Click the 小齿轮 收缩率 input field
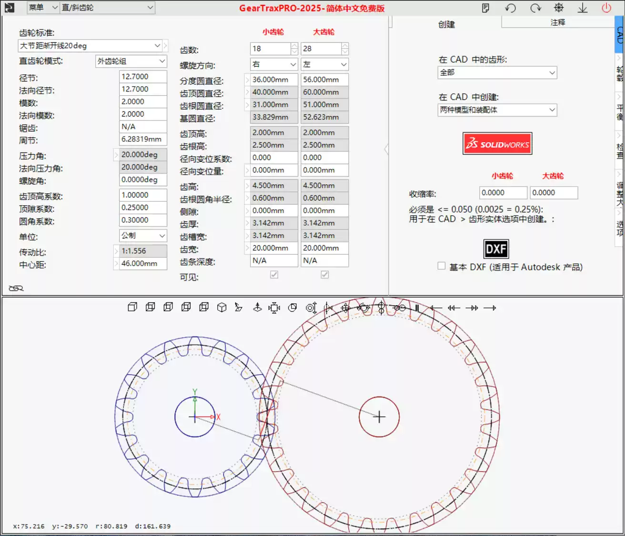Image resolution: width=625 pixels, height=536 pixels. (503, 192)
